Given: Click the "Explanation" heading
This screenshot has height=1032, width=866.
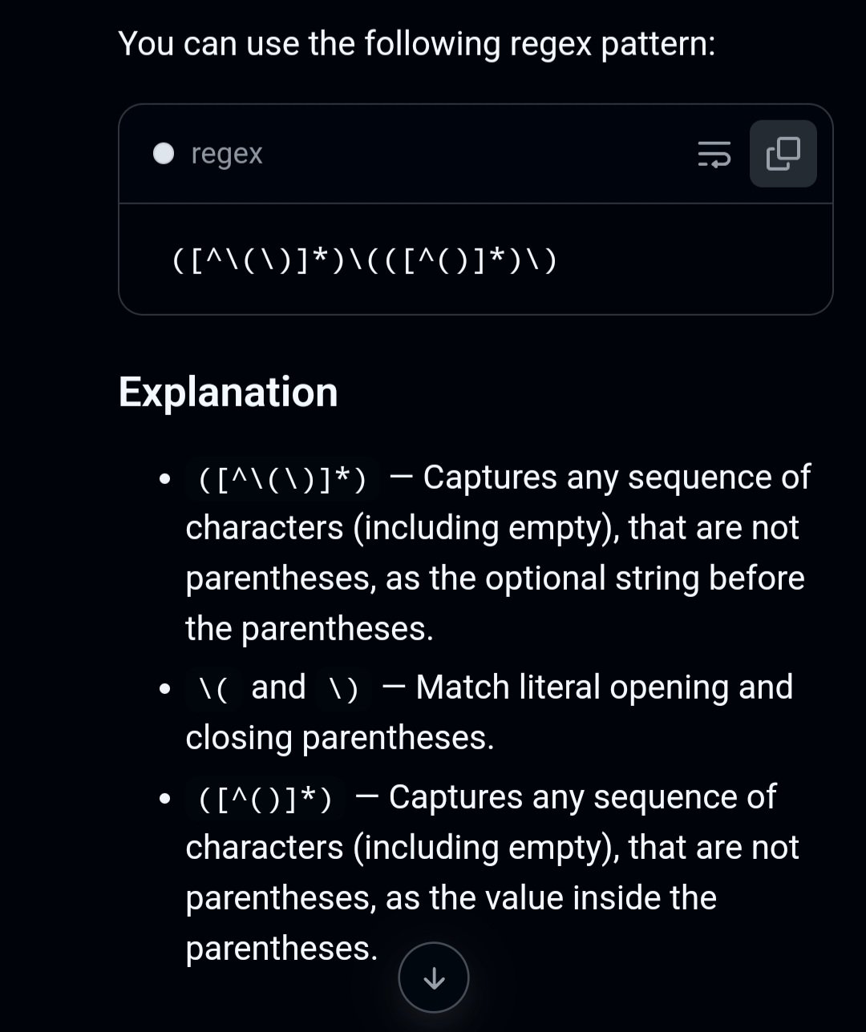Looking at the screenshot, I should pos(229,392).
